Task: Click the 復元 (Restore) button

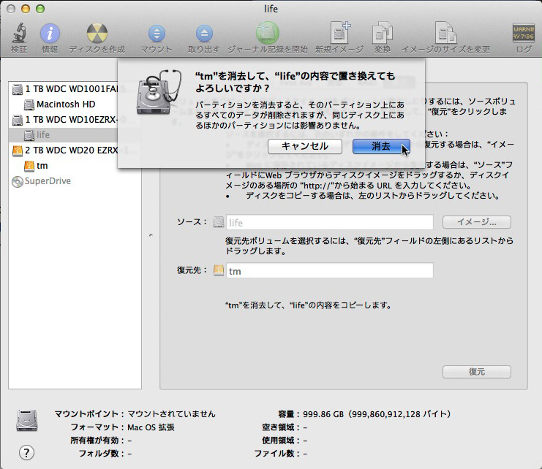Action: point(476,371)
